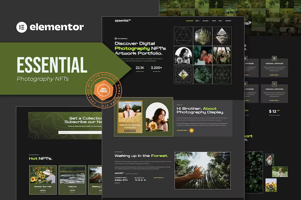Viewport: 301px width, 200px height.
Task: Click the View Details link
Action: click(159, 178)
